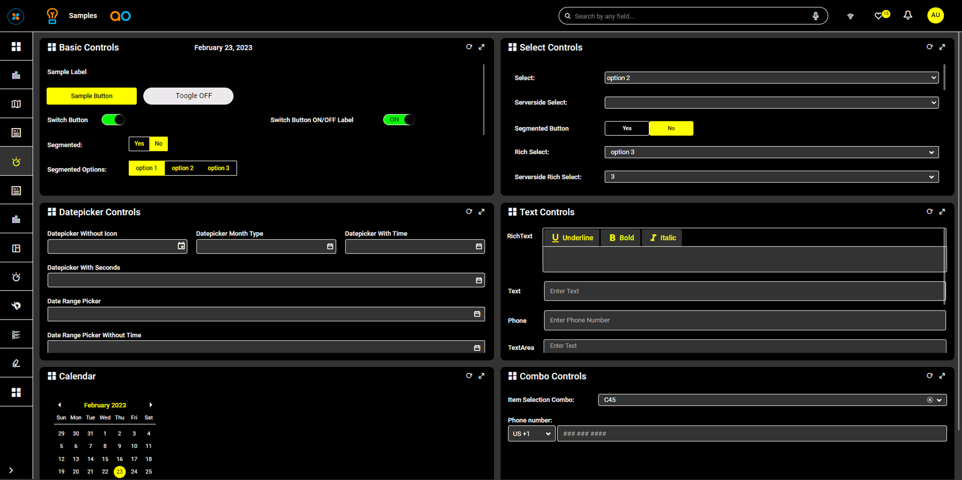Viewport: 962px width, 480px height.
Task: Clear the Item Selection Combo value
Action: coord(930,400)
